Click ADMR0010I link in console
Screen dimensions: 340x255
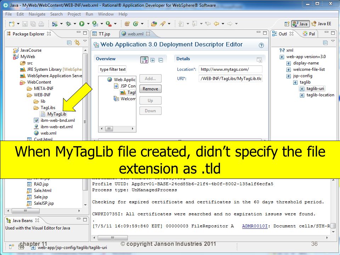[x=255, y=226]
